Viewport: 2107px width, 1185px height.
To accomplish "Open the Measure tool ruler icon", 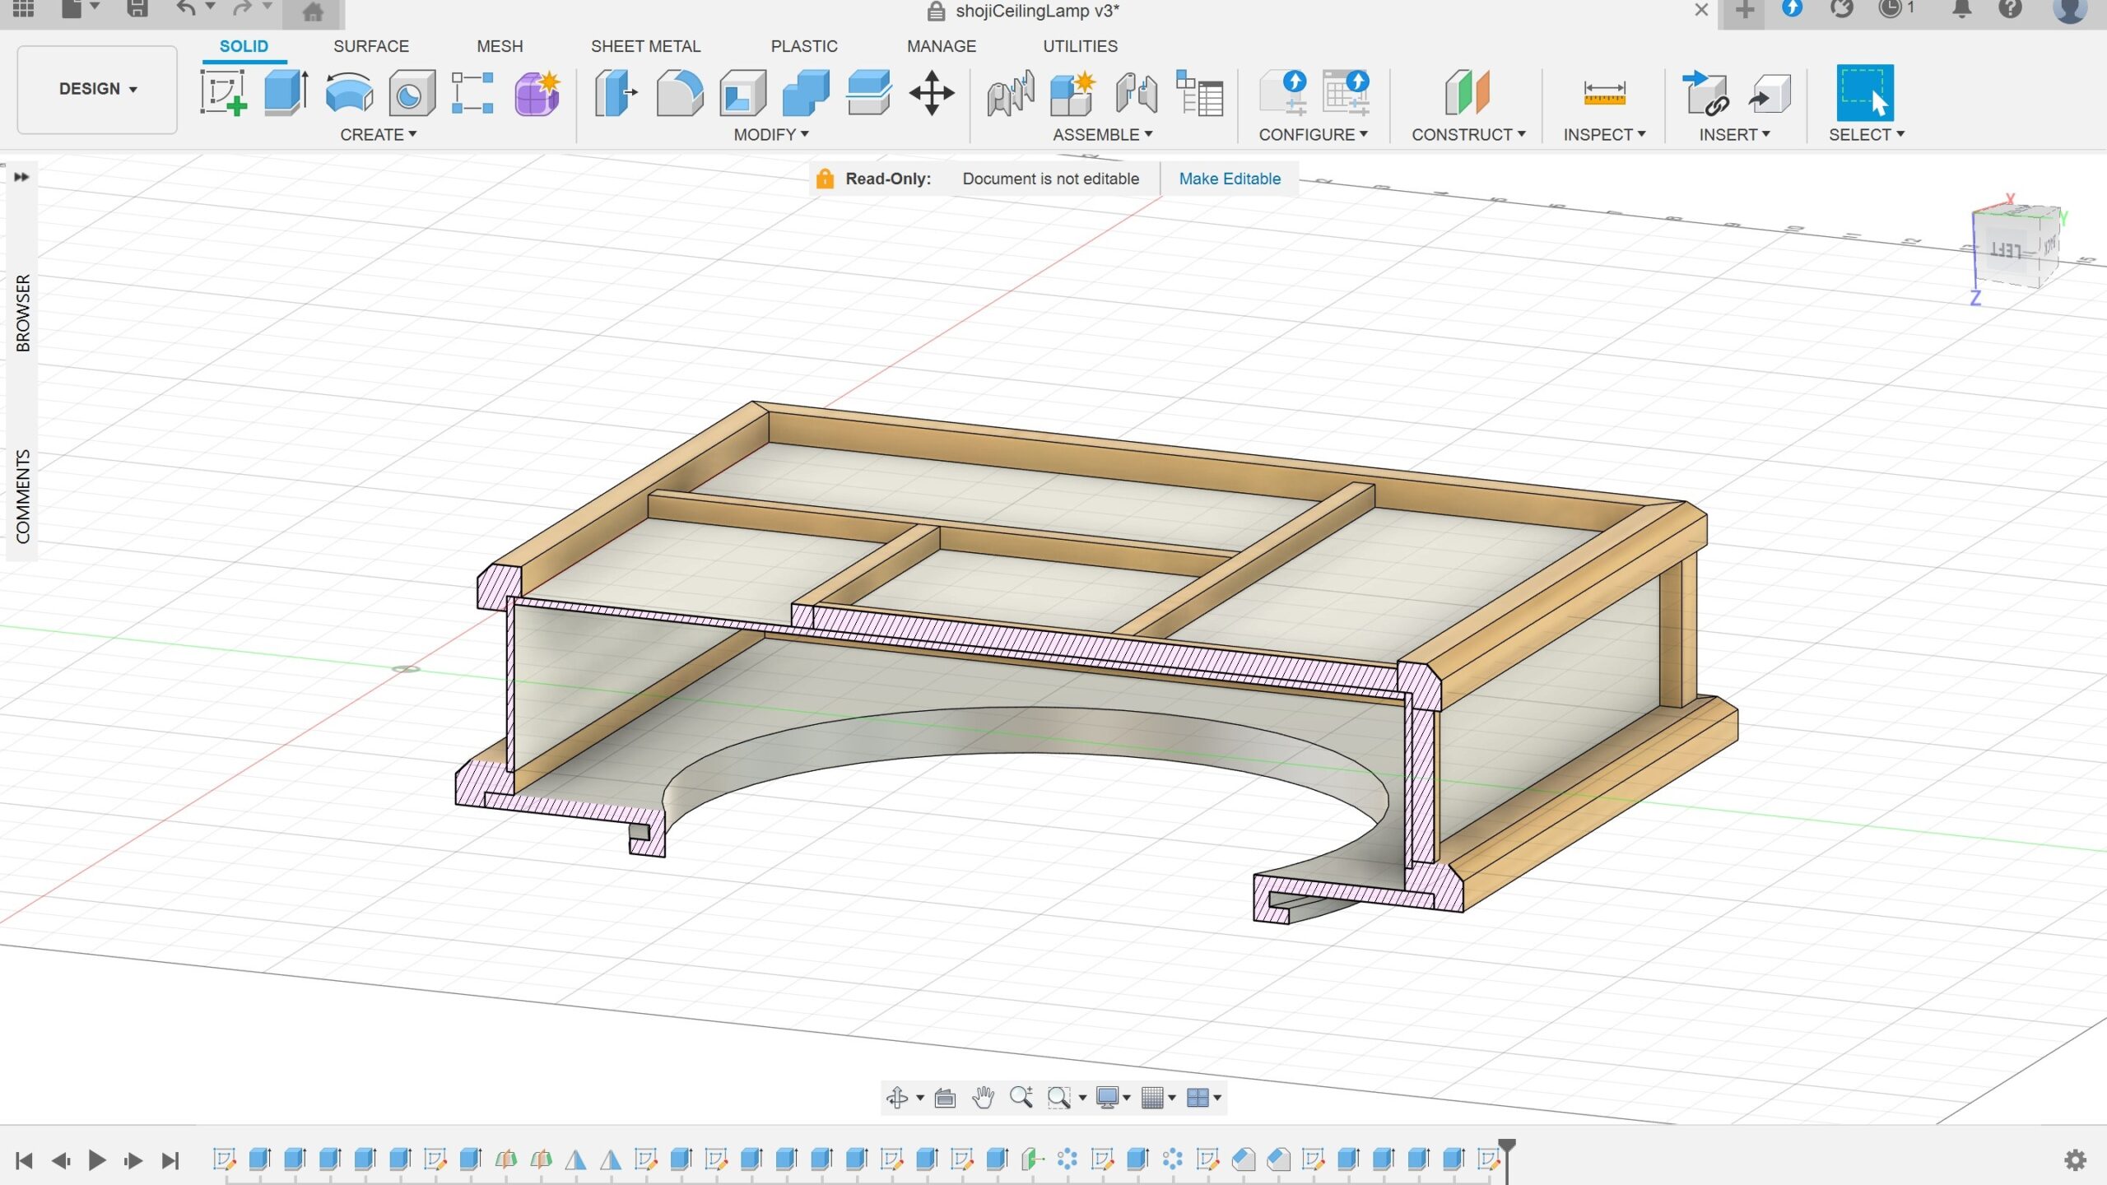I will pyautogui.click(x=1605, y=93).
